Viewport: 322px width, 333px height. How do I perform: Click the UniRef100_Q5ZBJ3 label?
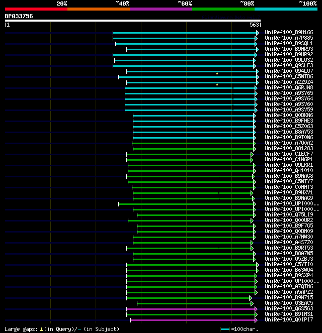click(x=289, y=259)
